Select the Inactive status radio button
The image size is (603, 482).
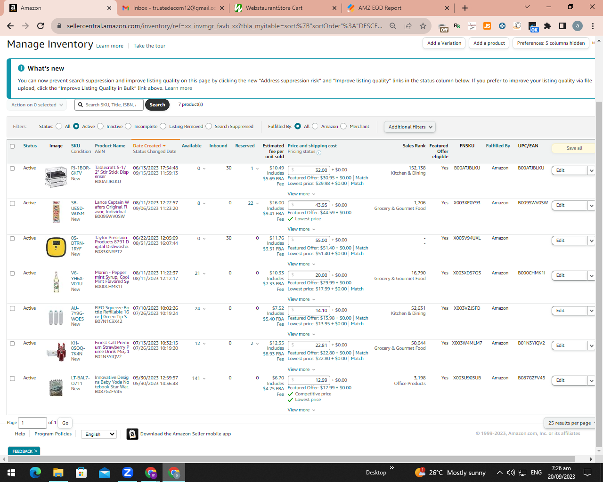coord(100,126)
